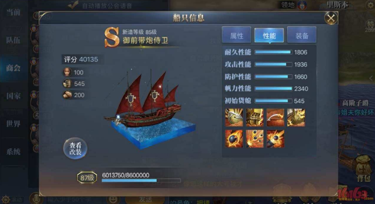Screen dimensions: 375x204
Task: Select the flaming cannonball skill icon
Action: click(x=234, y=139)
